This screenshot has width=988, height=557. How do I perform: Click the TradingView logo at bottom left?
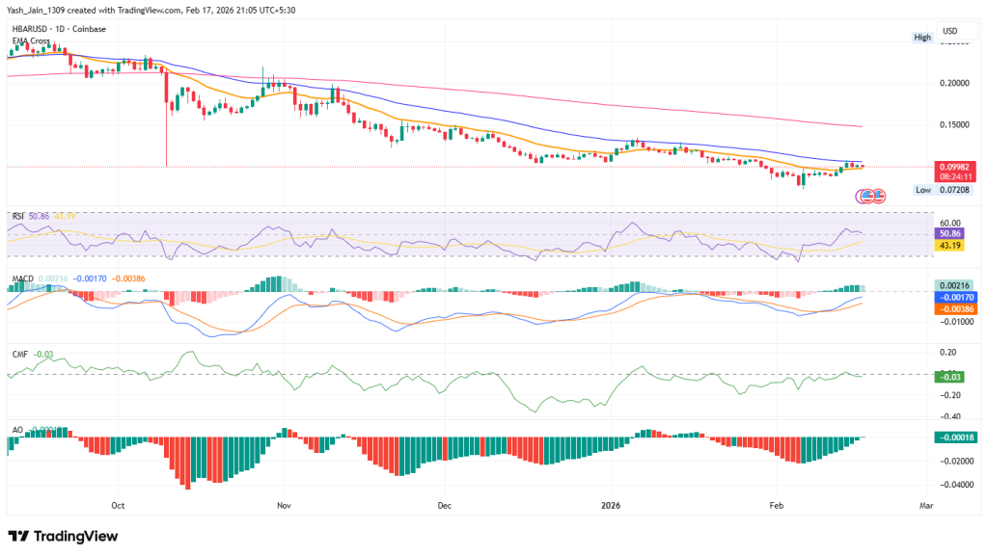[60, 537]
